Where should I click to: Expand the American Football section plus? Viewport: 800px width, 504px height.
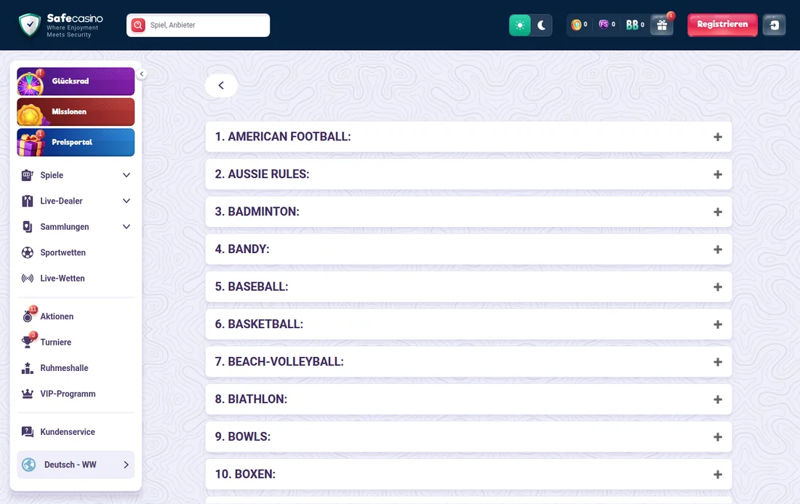718,137
